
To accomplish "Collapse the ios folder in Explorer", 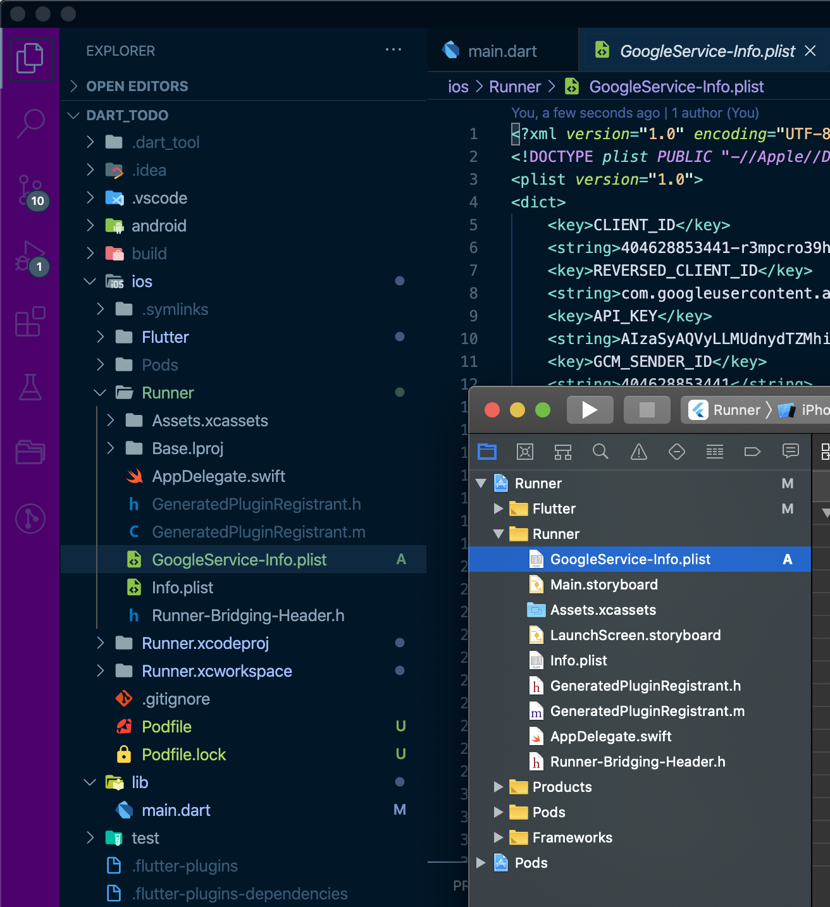I will pyautogui.click(x=244, y=281).
